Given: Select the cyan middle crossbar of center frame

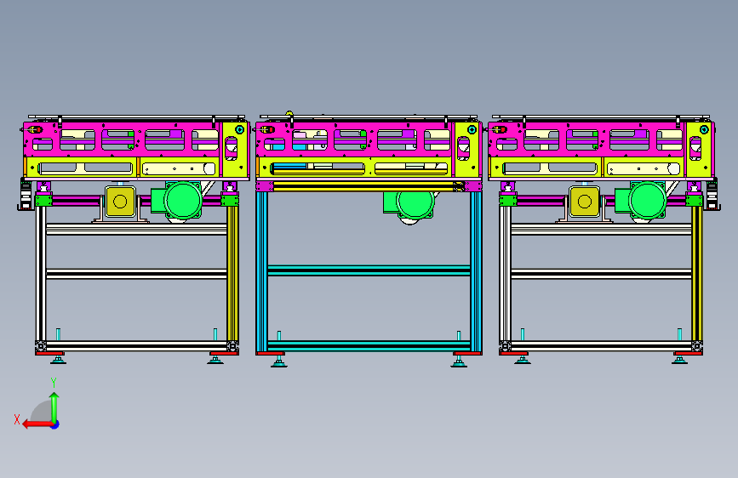Looking at the screenshot, I should (x=369, y=270).
